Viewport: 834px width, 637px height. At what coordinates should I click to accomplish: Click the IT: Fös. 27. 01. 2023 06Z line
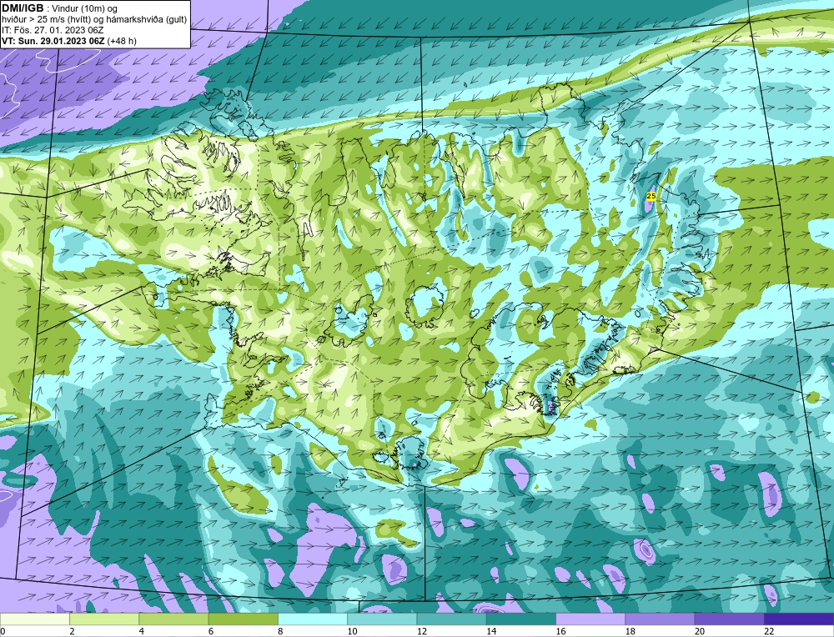click(53, 30)
